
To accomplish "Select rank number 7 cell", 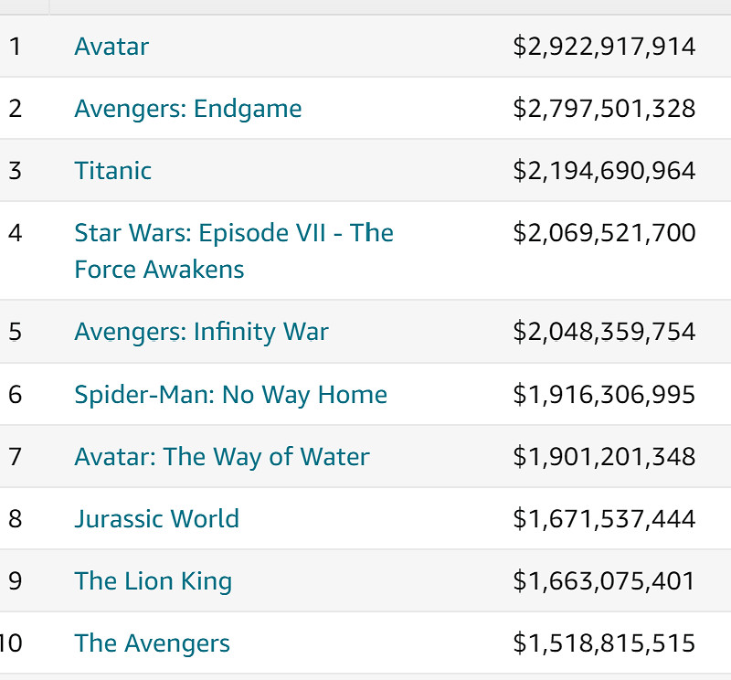I will [15, 457].
